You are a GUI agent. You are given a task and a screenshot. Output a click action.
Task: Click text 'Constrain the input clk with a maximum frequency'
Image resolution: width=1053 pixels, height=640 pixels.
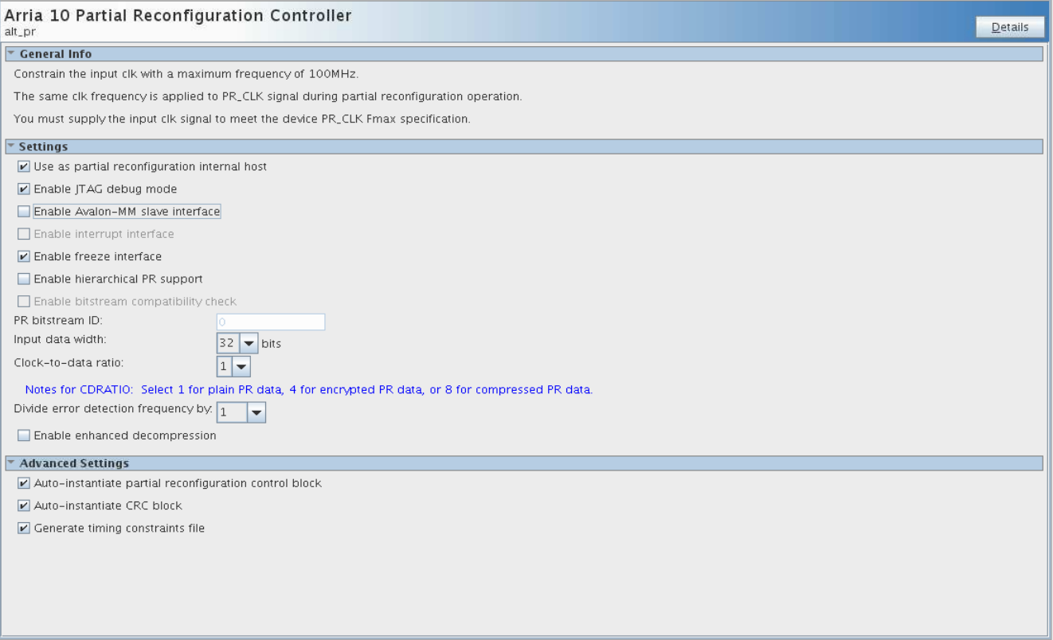(x=186, y=75)
